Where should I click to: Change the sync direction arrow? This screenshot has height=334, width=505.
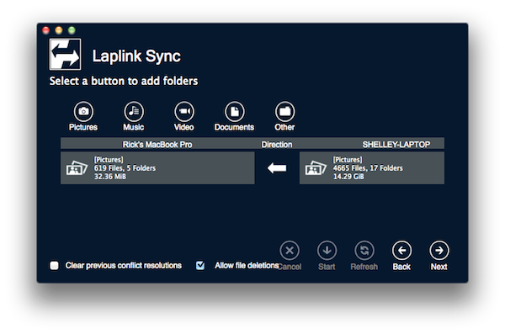tap(277, 167)
